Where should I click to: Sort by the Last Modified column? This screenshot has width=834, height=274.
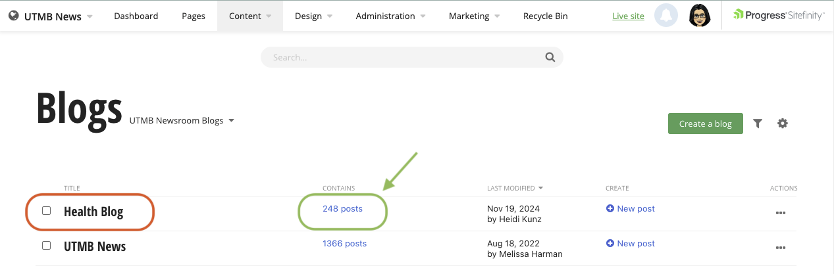click(x=515, y=188)
